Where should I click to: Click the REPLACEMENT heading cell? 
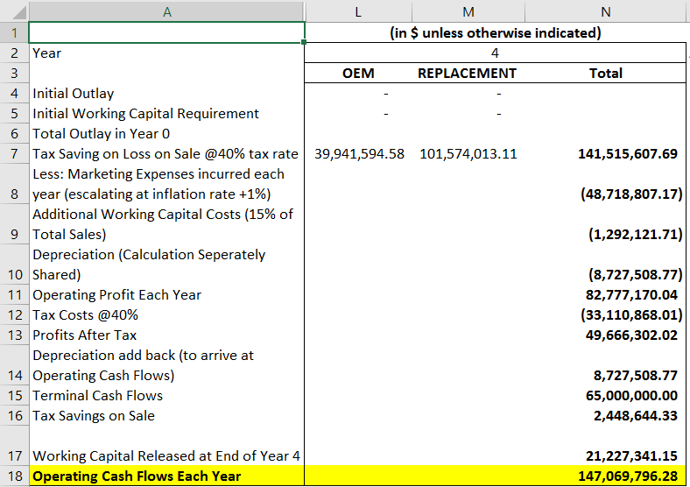point(468,74)
